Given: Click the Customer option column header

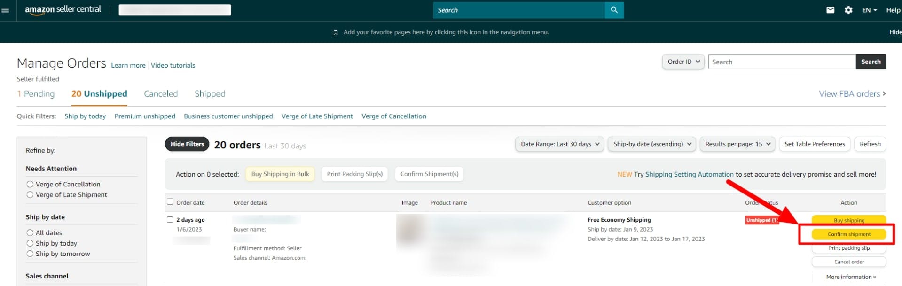Looking at the screenshot, I should click(x=609, y=203).
